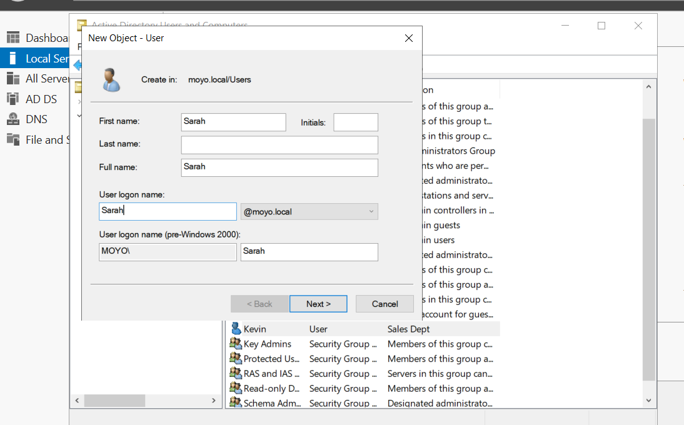Select the Schema Admins group icon
Viewport: 684px width, 425px height.
click(236, 403)
